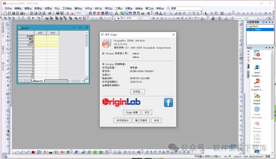The height and width of the screenshot is (159, 276).
Task: Toggle Underline text formatting
Action: click(162, 18)
